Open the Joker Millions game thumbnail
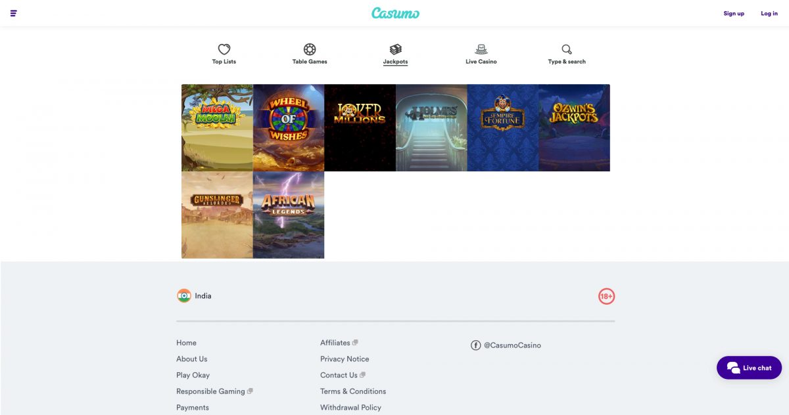 (360, 127)
